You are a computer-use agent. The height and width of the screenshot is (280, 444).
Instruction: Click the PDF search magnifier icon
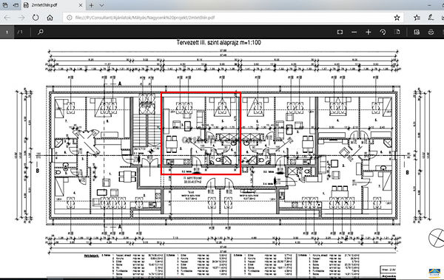click(41, 32)
